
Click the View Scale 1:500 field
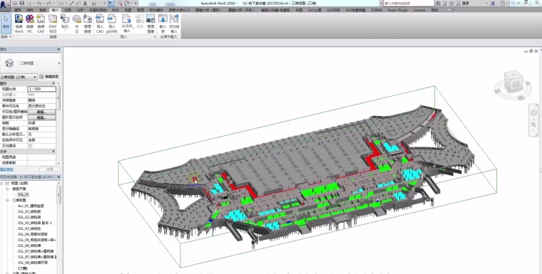coord(41,89)
